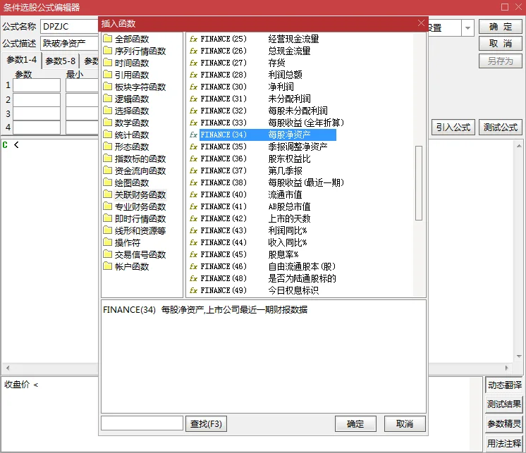Click the Fx icon beside FINANCE(30)
Screen dimensions: 526x453
tap(193, 87)
